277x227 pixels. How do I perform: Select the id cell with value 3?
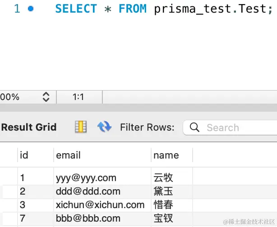point(36,205)
